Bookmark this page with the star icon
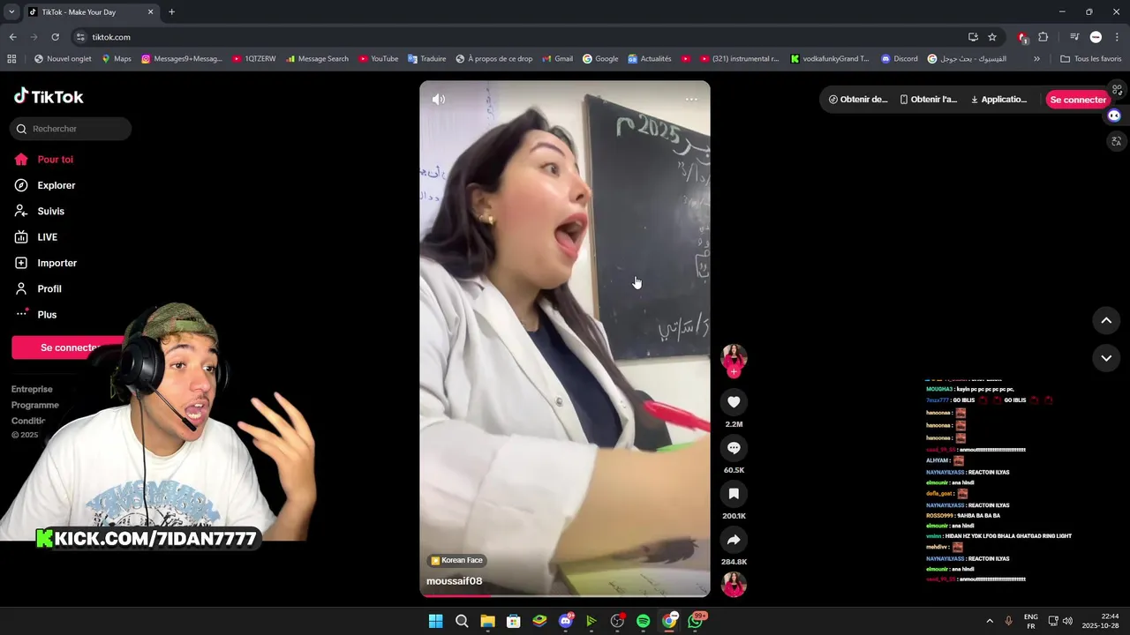 [992, 37]
